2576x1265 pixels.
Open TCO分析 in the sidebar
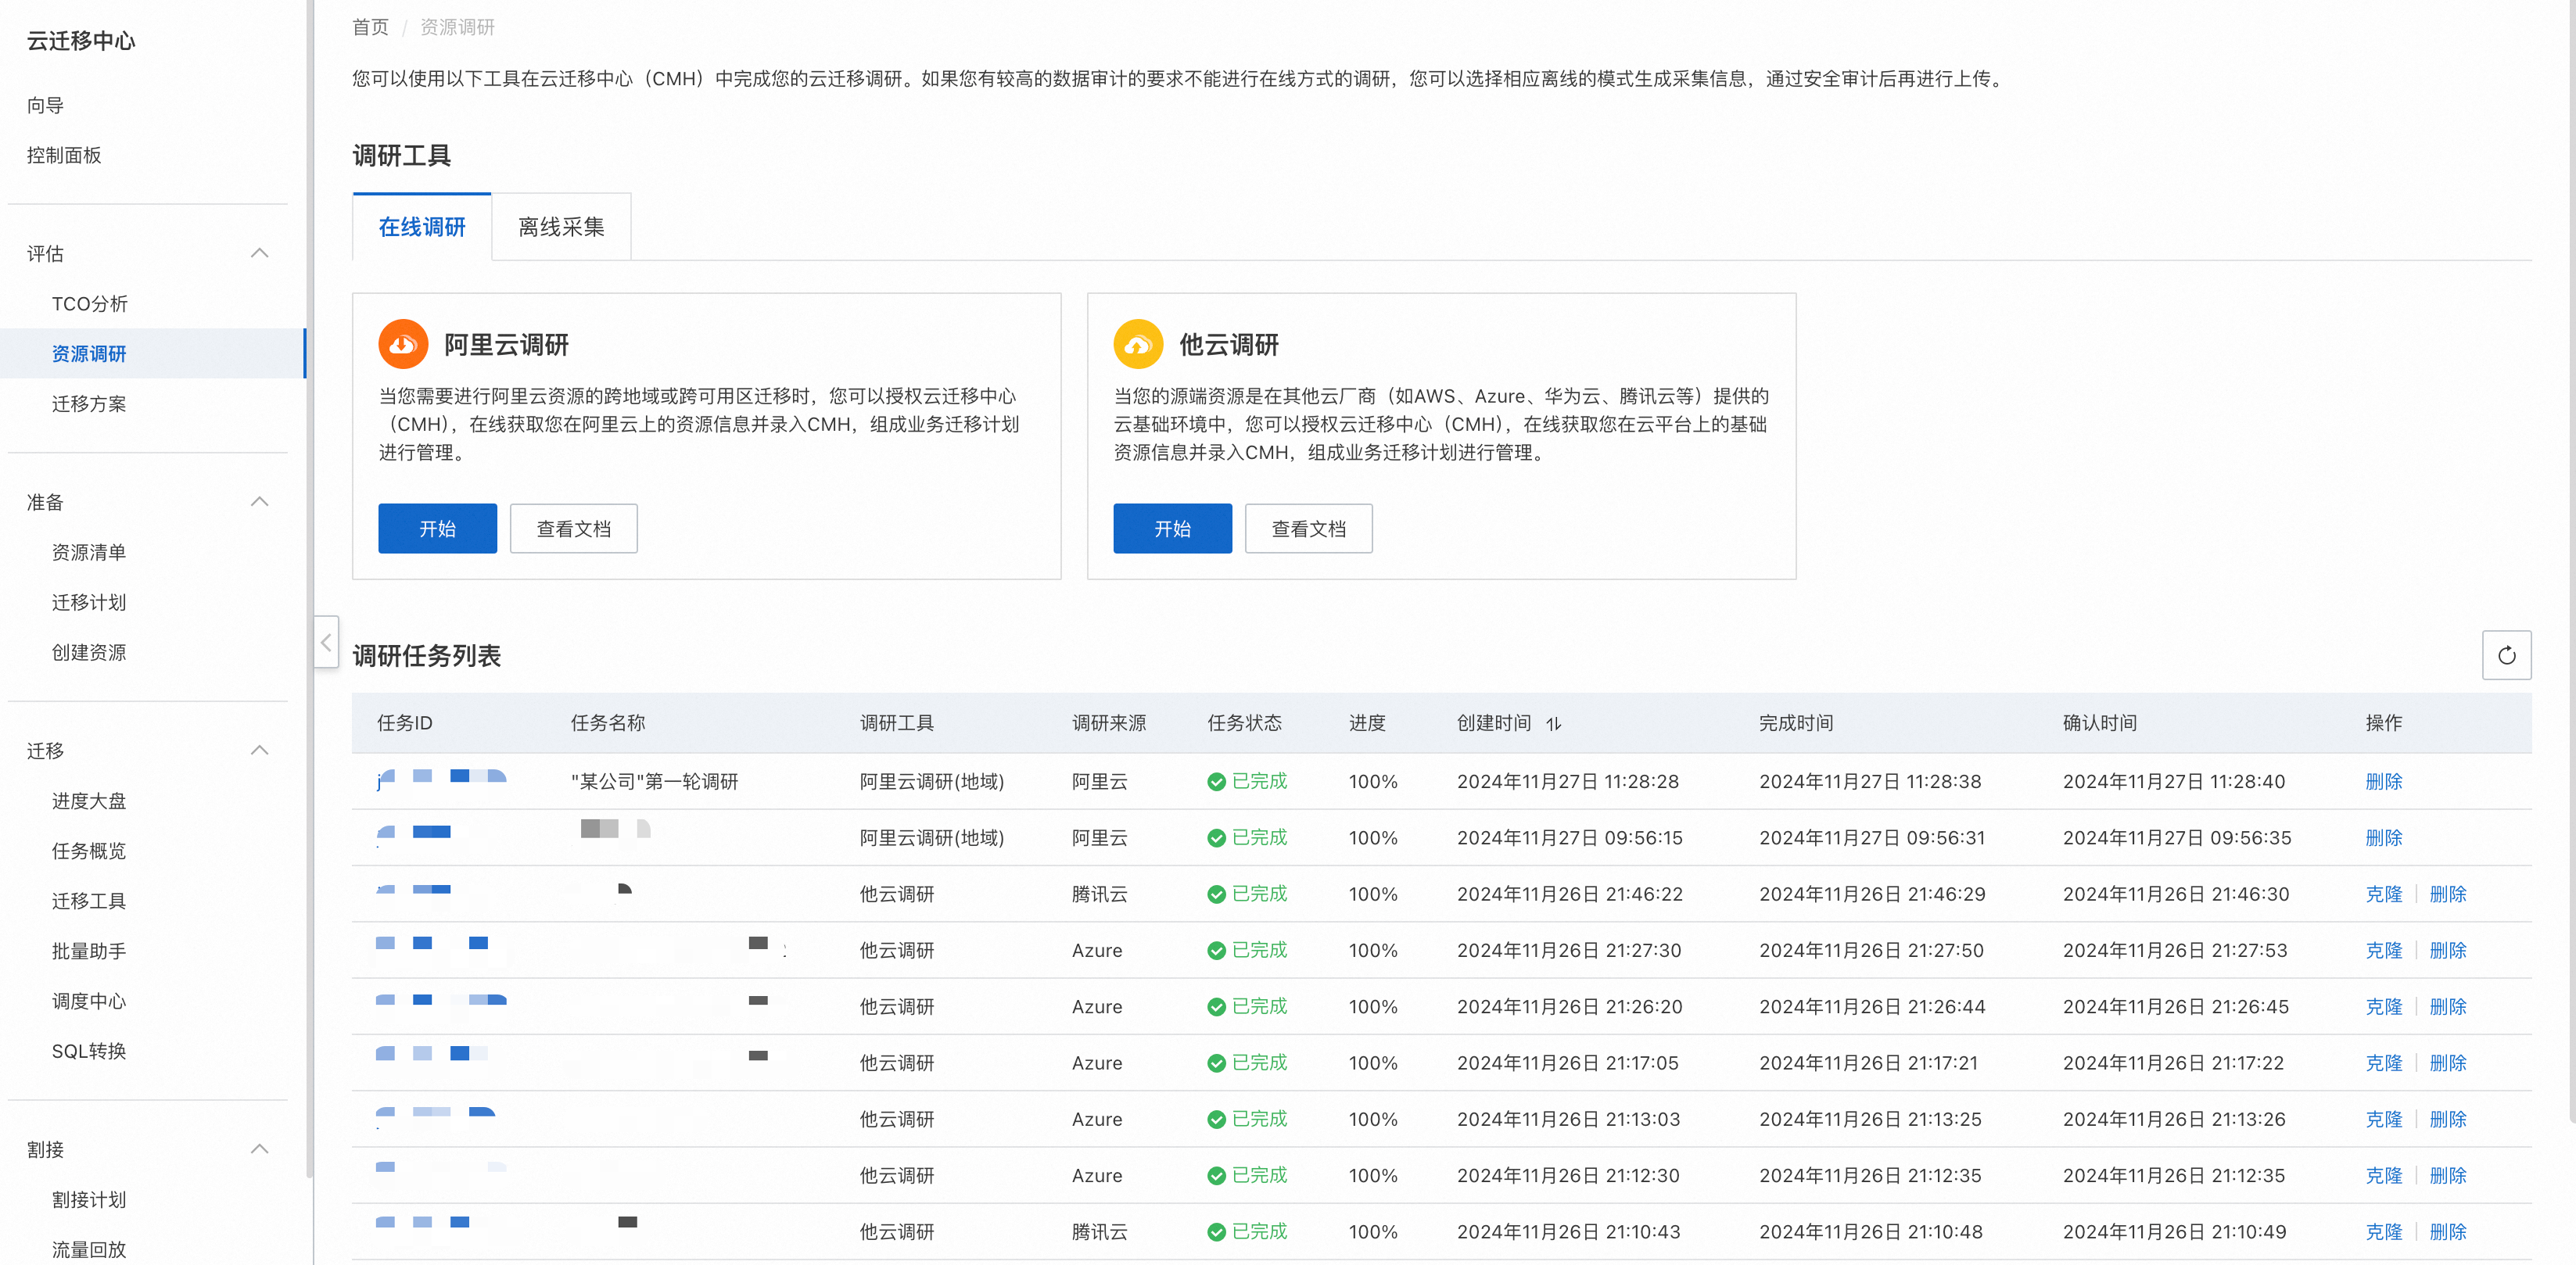90,303
